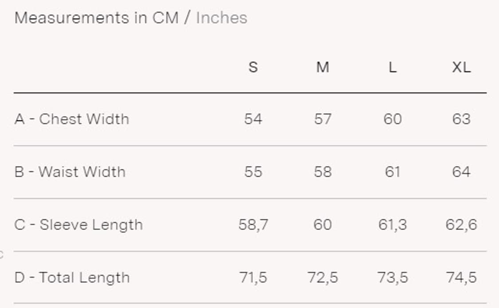Click the XL size column header
Screen dimensions: 499x308
[461, 67]
